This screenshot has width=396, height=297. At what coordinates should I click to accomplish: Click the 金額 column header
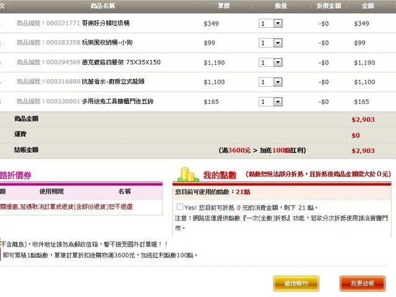pos(368,6)
